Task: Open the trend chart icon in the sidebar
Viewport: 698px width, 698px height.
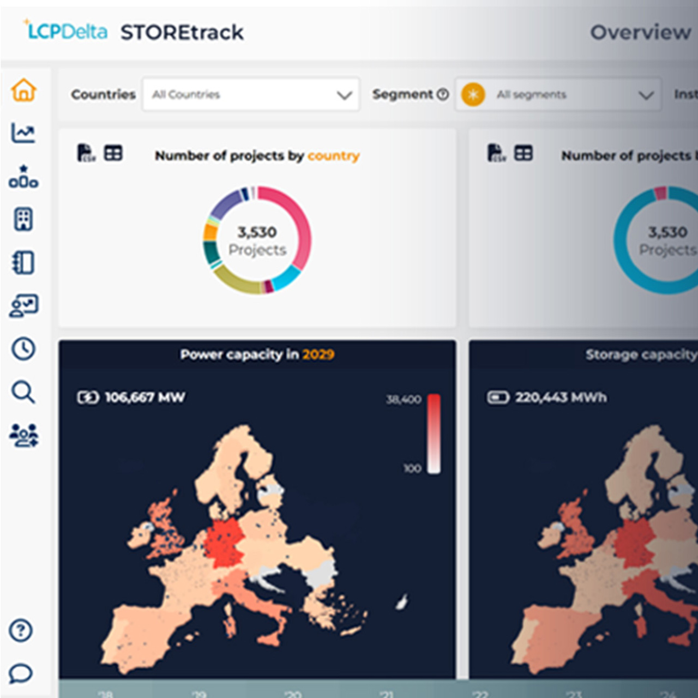Action: pos(23,133)
